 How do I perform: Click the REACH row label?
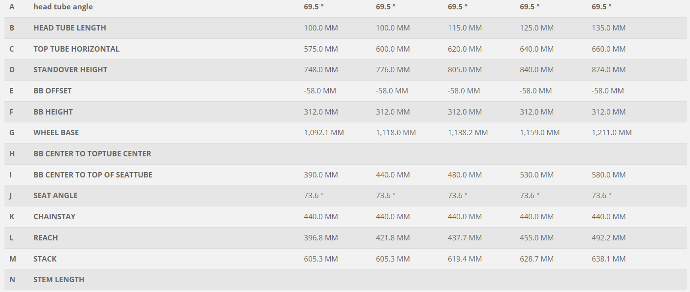click(x=46, y=238)
